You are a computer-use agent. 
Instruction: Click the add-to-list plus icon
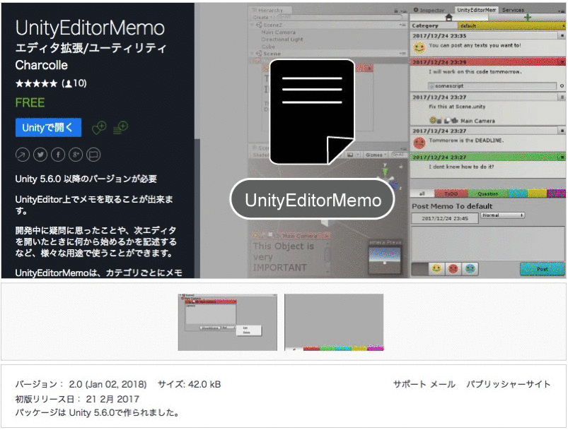[x=121, y=127]
